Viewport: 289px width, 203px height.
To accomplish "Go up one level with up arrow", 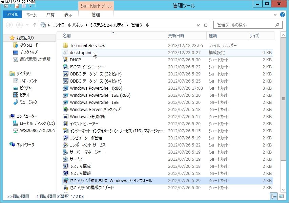I will (35, 25).
